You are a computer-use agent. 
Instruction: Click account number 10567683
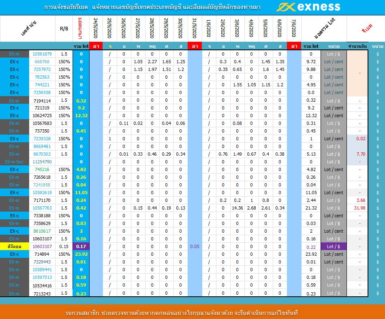click(42, 123)
